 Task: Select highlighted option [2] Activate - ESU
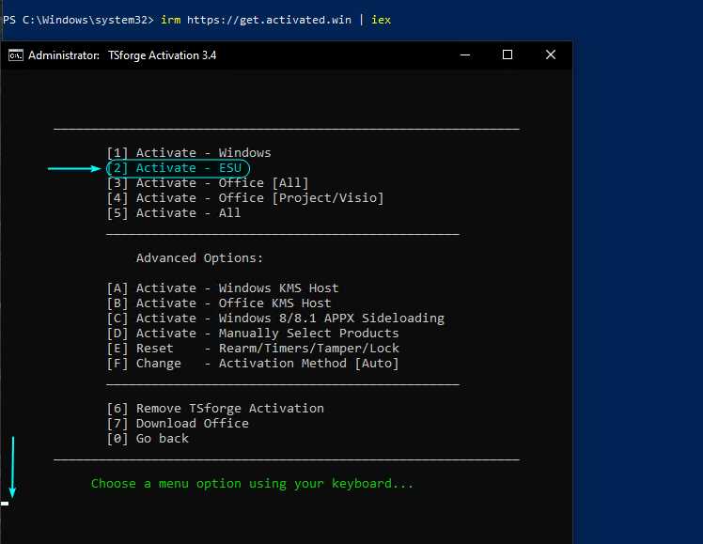178,168
